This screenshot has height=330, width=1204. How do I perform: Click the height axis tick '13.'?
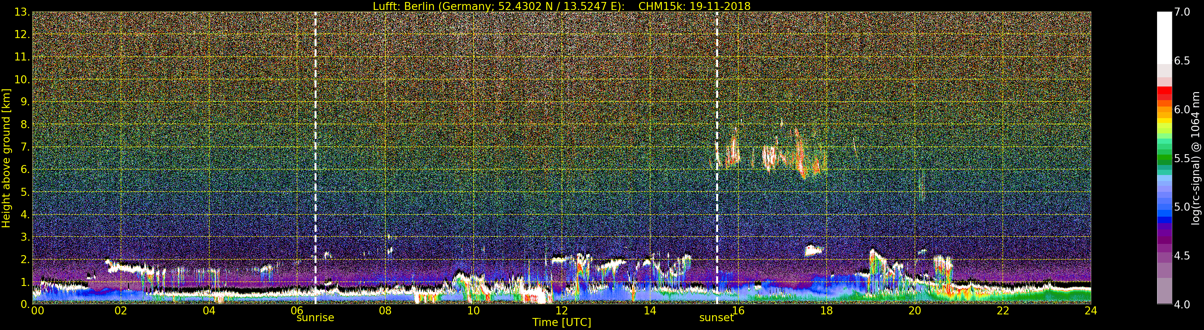click(22, 12)
